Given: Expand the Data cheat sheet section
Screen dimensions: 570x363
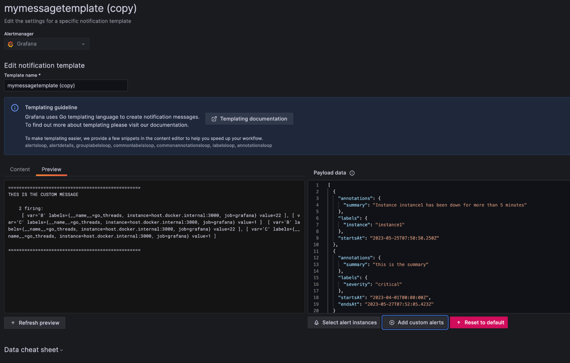Looking at the screenshot, I should pos(34,350).
